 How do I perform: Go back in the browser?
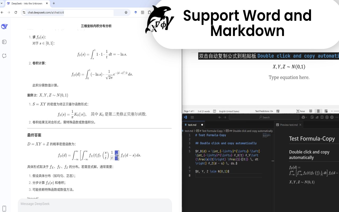2,12
